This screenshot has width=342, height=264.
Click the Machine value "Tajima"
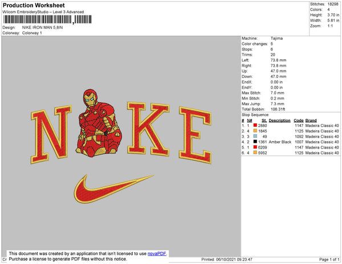pyautogui.click(x=276, y=38)
